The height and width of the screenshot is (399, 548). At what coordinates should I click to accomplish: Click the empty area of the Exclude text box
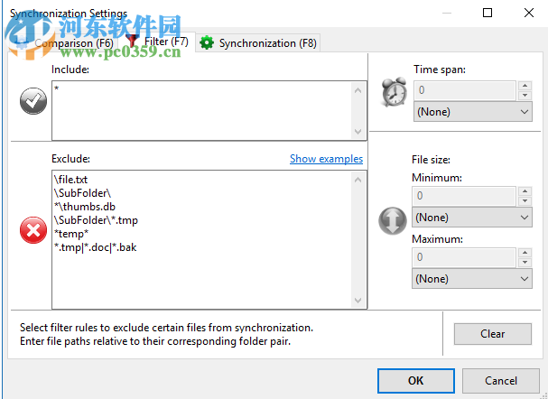click(x=202, y=280)
